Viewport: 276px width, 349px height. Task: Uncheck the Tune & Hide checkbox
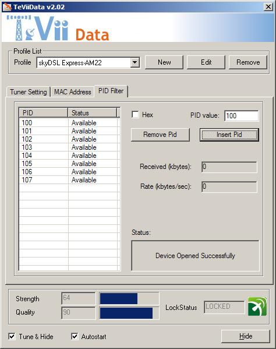(12, 336)
